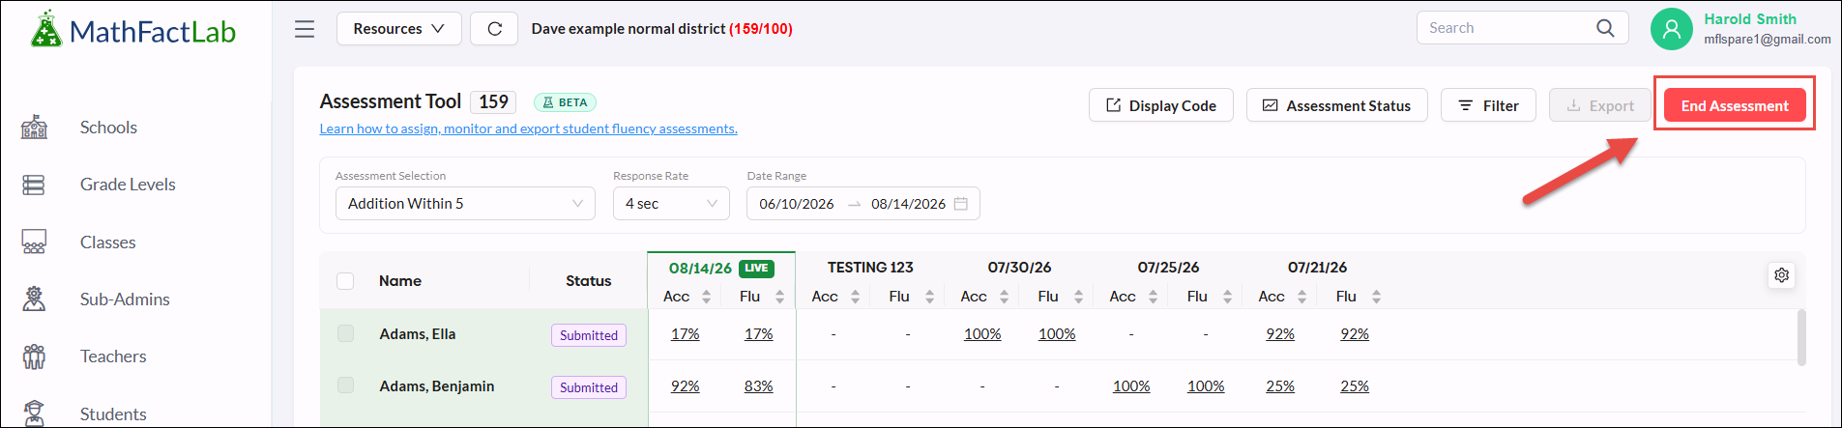This screenshot has width=1842, height=428.
Task: Sort 07/21/26 Flu column arrows
Action: (x=1377, y=297)
